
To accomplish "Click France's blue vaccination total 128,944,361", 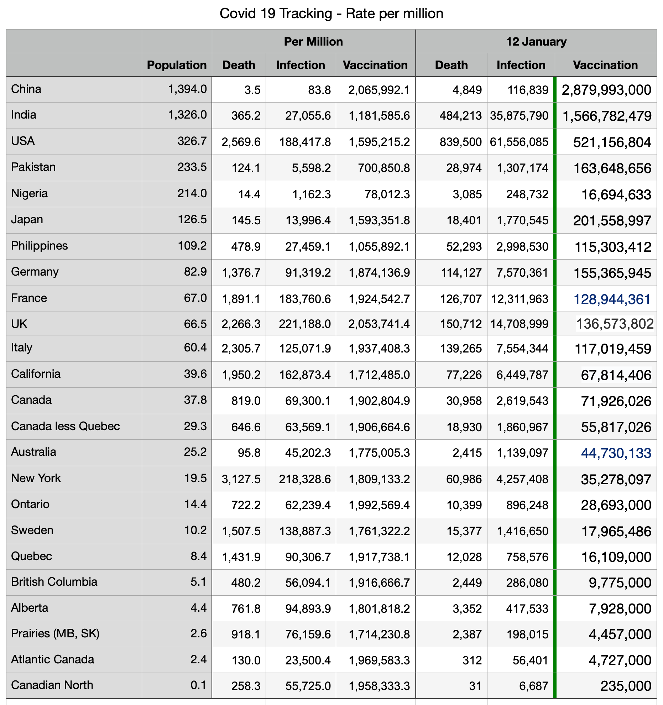I will (612, 299).
